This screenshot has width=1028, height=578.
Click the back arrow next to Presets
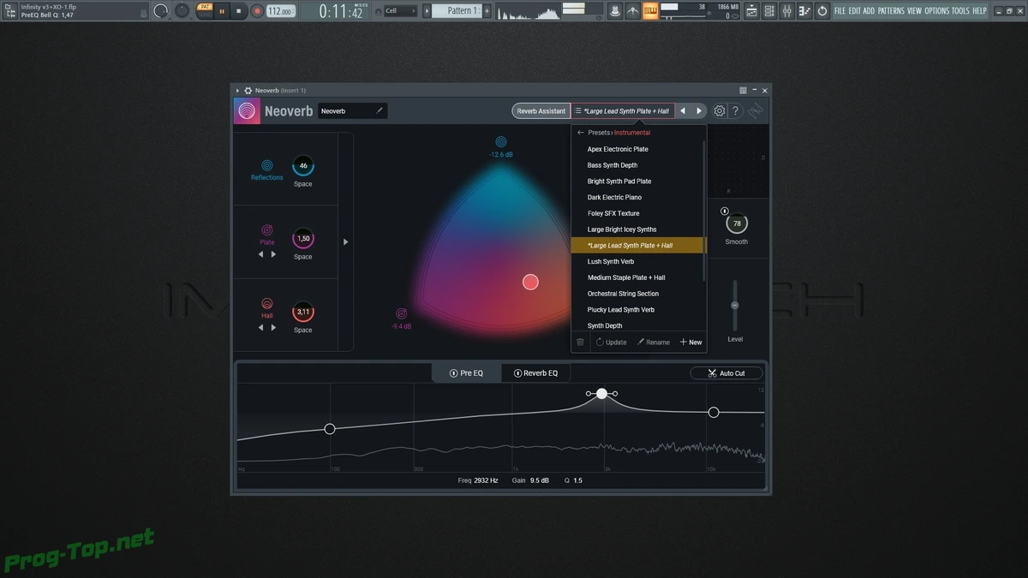click(581, 133)
